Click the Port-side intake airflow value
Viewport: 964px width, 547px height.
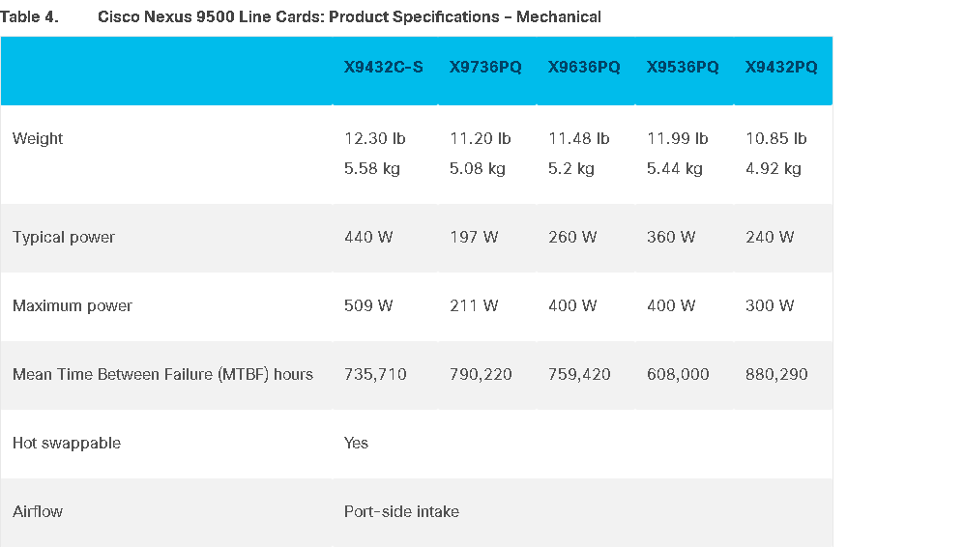[x=401, y=511]
